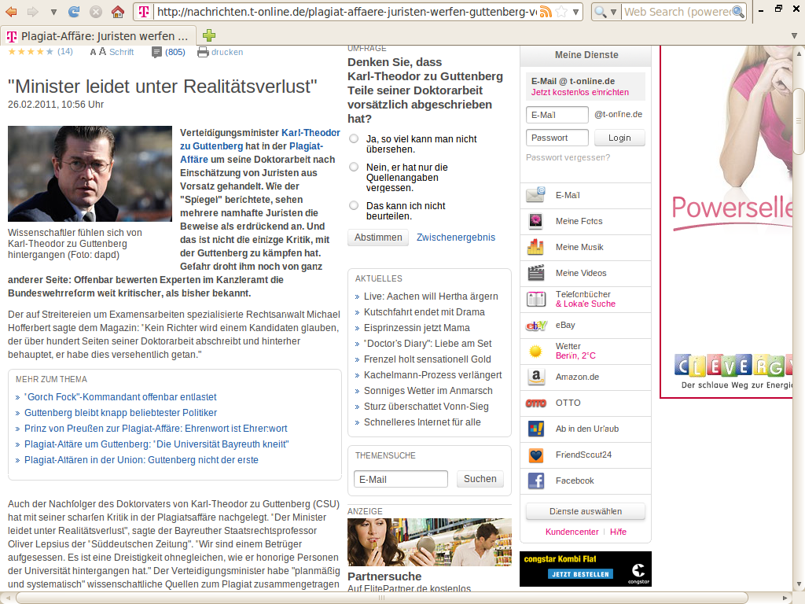Click the RSS feed icon in address bar
Image resolution: width=805 pixels, height=604 pixels.
pos(546,11)
